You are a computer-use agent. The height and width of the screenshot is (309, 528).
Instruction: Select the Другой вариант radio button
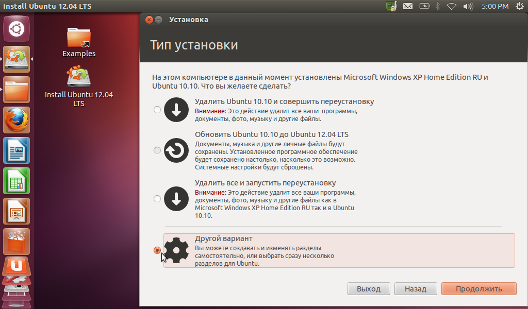coord(157,250)
